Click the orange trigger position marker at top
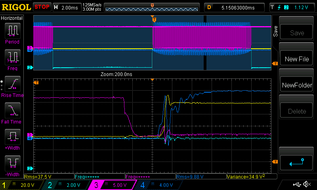The height and width of the screenshot is (190, 317). coord(154,19)
